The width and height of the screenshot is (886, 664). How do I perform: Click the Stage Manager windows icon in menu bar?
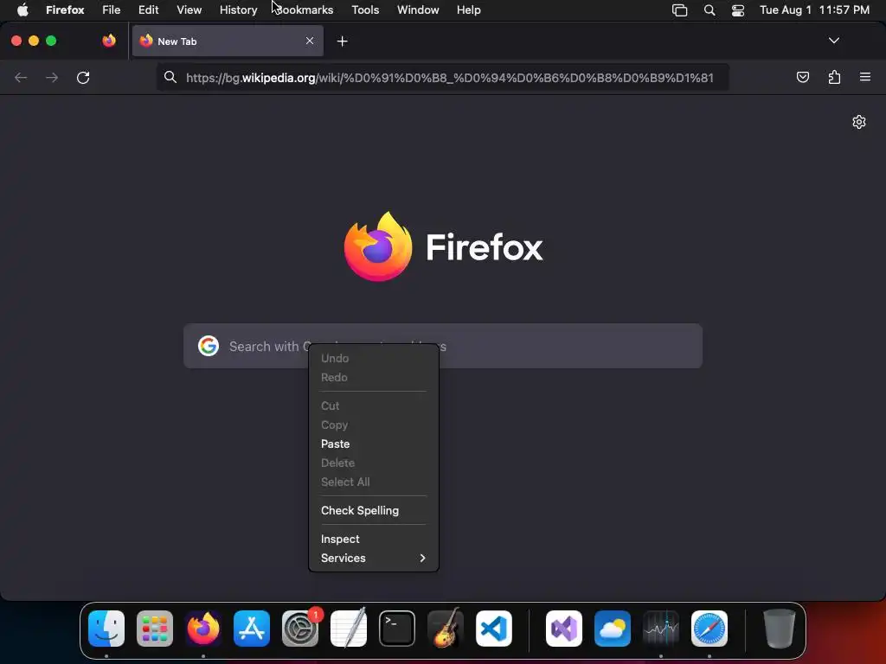[x=679, y=10]
